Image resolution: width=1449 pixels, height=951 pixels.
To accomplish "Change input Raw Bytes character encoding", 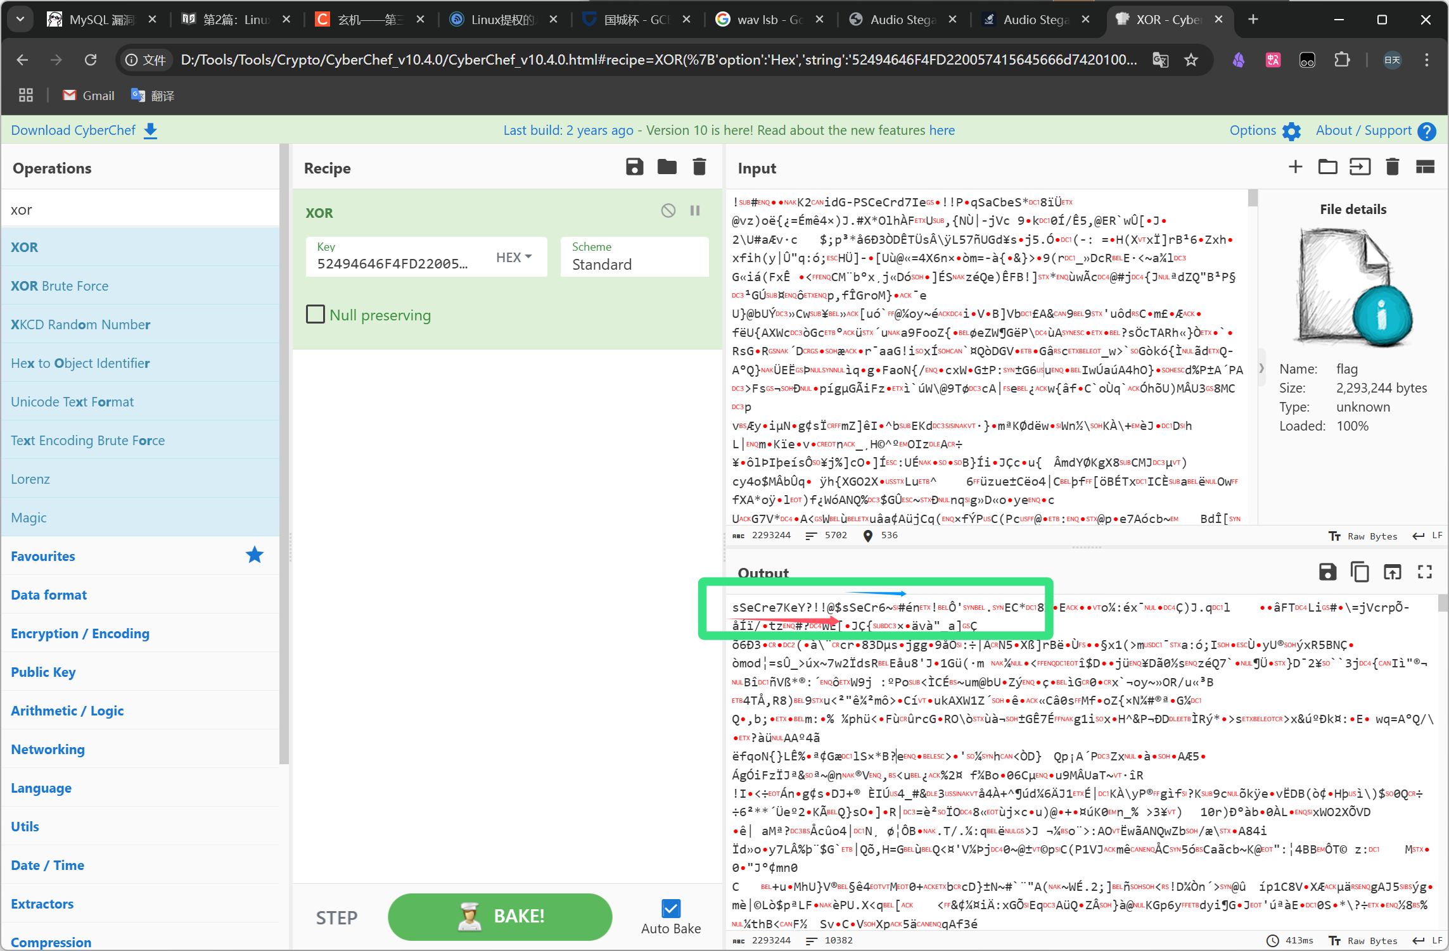I will pyautogui.click(x=1363, y=536).
